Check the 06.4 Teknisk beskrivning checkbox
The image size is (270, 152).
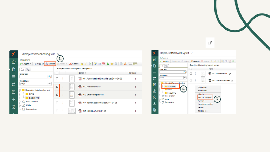[x=57, y=103]
